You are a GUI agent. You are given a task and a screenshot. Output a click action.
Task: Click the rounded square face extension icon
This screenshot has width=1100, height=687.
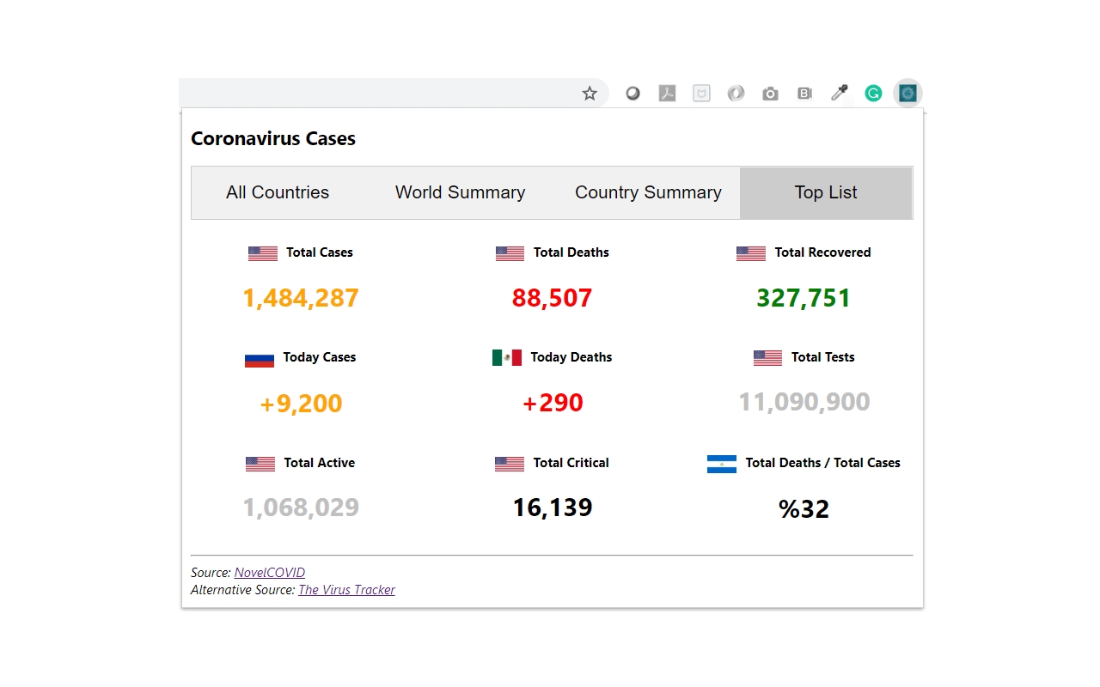(x=701, y=94)
